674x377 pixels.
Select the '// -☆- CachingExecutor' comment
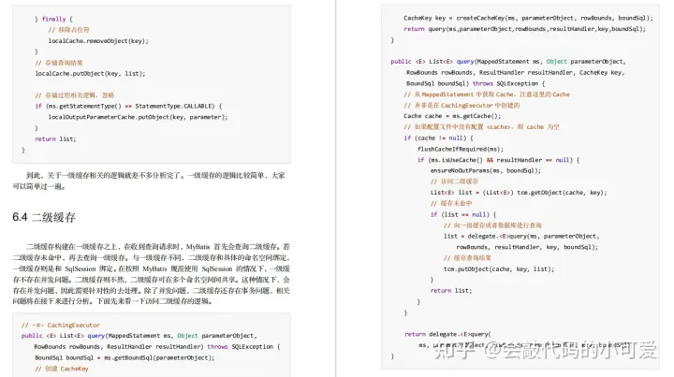pyautogui.click(x=61, y=325)
